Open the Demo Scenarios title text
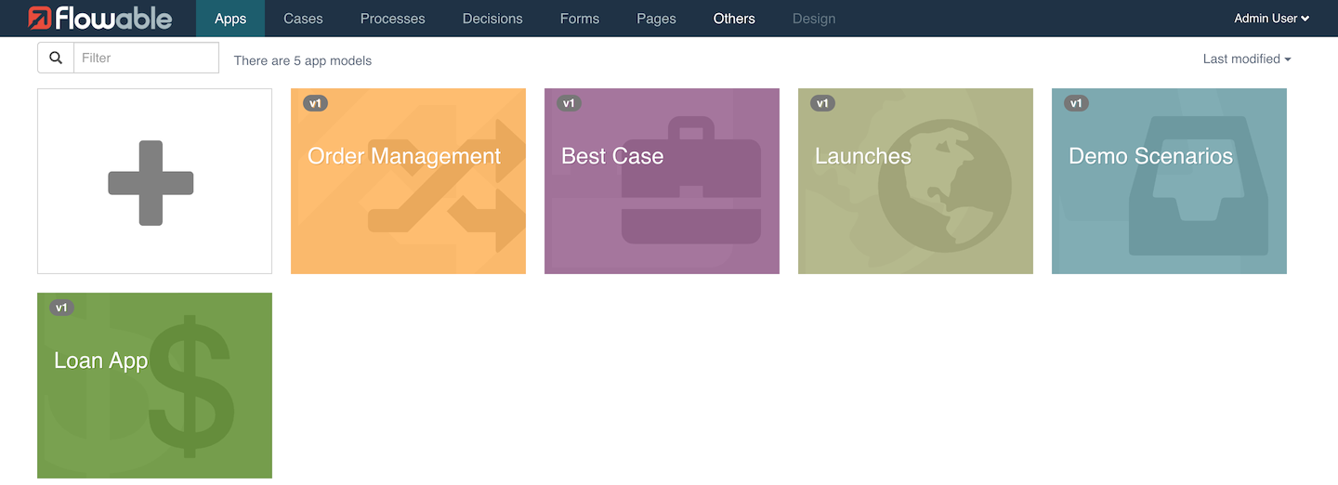Viewport: 1338px width, 485px height. [x=1150, y=156]
